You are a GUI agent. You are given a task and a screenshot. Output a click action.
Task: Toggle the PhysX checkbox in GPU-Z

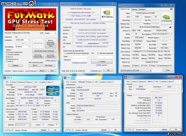[x=150, y=66]
